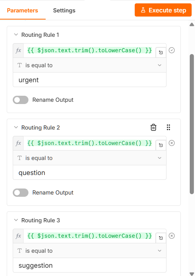Click the vertical scrollbar thumb
This screenshot has width=195, height=276.
(192, 124)
